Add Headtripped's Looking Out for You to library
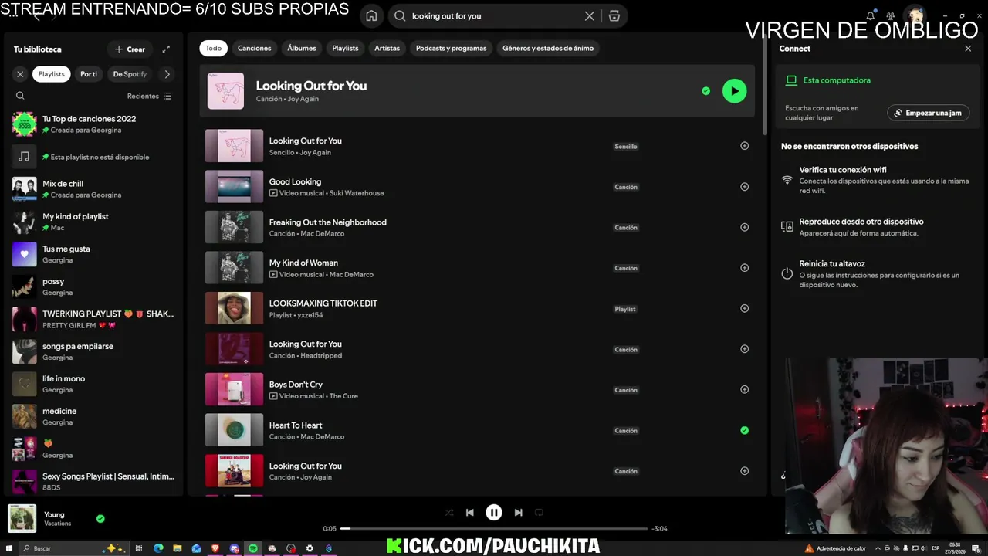Viewport: 988px width, 556px height. [744, 349]
